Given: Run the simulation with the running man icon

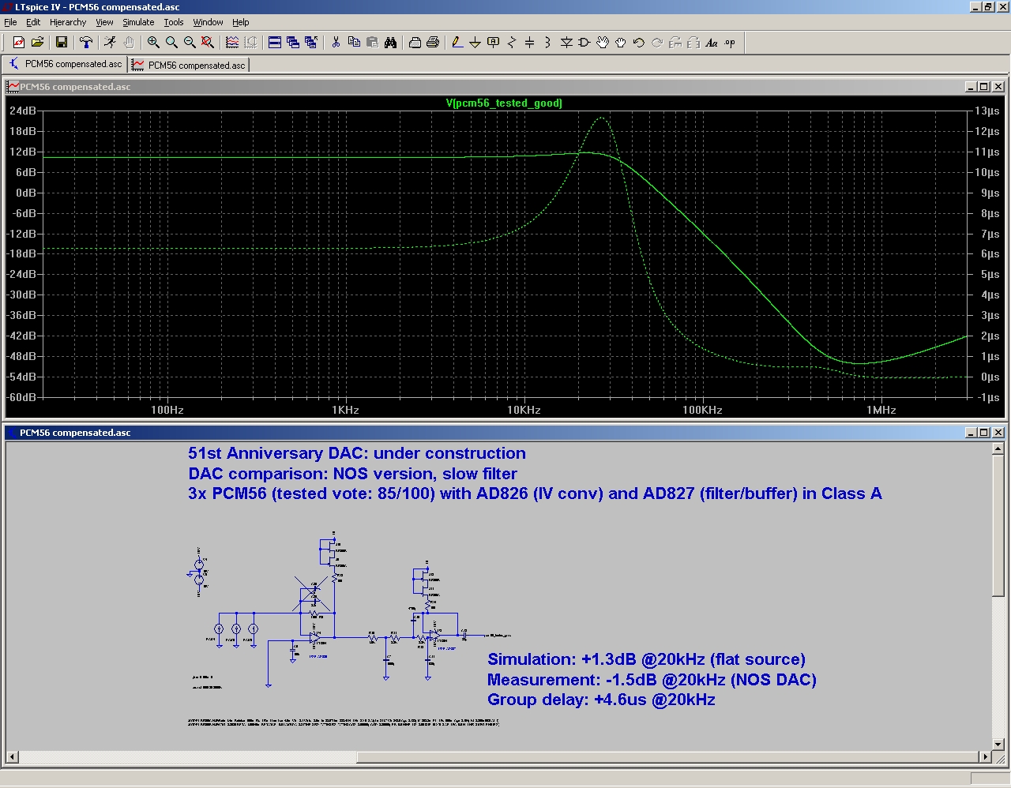Looking at the screenshot, I should click(x=111, y=43).
